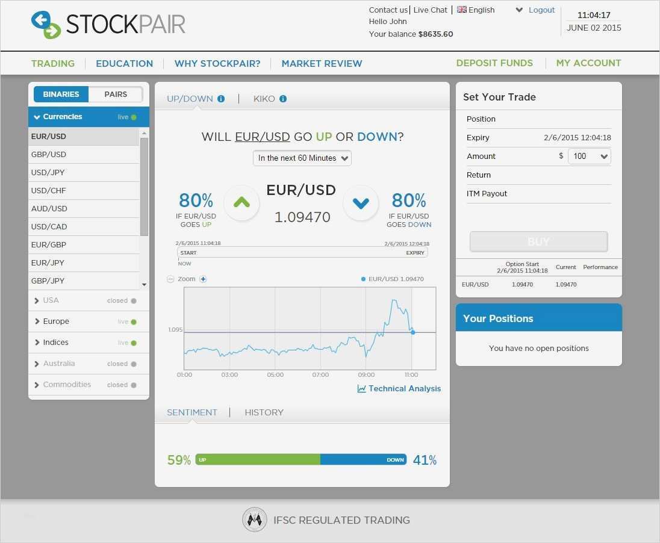Viewport: 660px width, 543px height.
Task: Zoom out the chart with minus icon
Action: point(170,279)
